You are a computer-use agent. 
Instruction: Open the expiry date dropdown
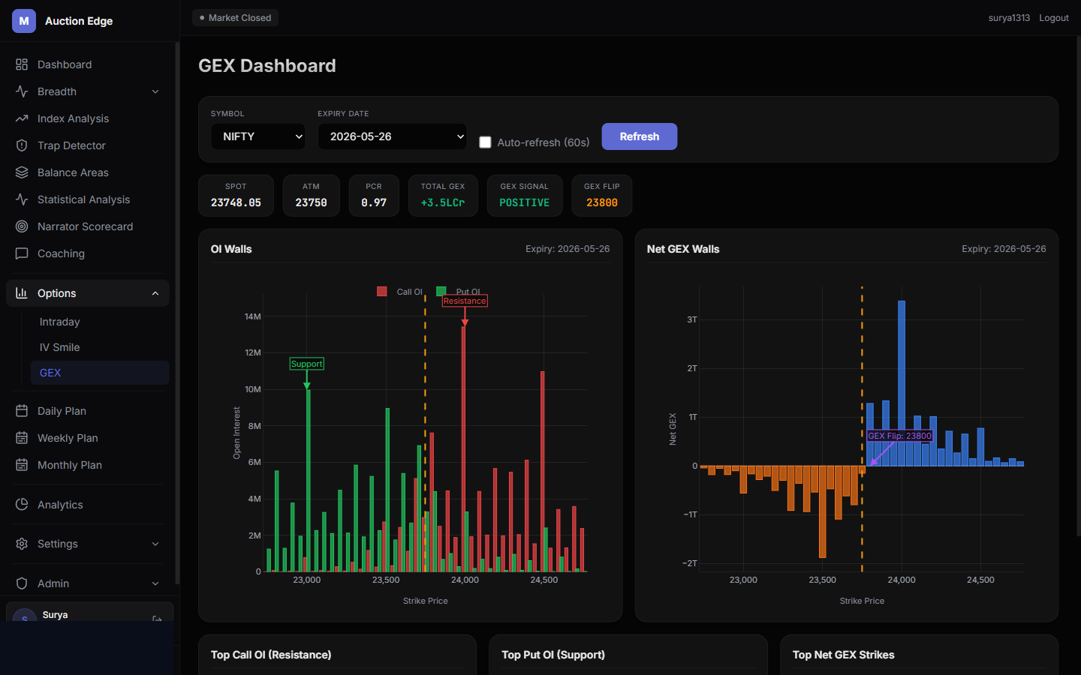393,136
